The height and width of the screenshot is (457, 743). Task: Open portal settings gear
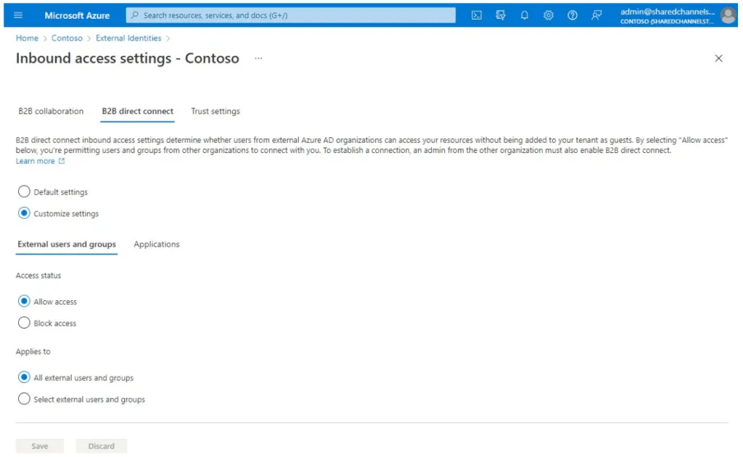coord(549,15)
